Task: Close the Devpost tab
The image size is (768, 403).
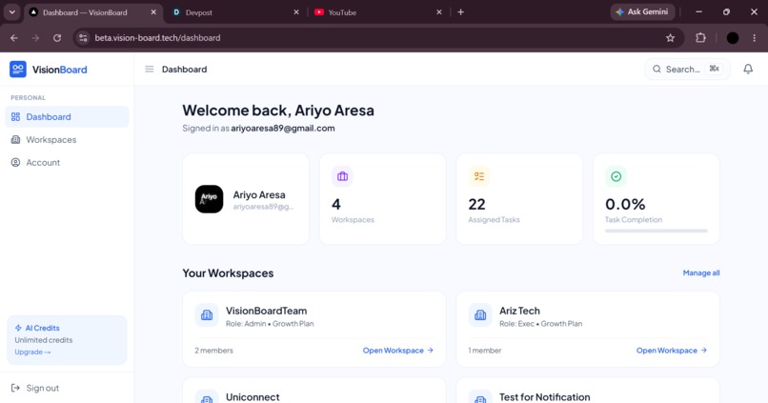Action: point(295,12)
